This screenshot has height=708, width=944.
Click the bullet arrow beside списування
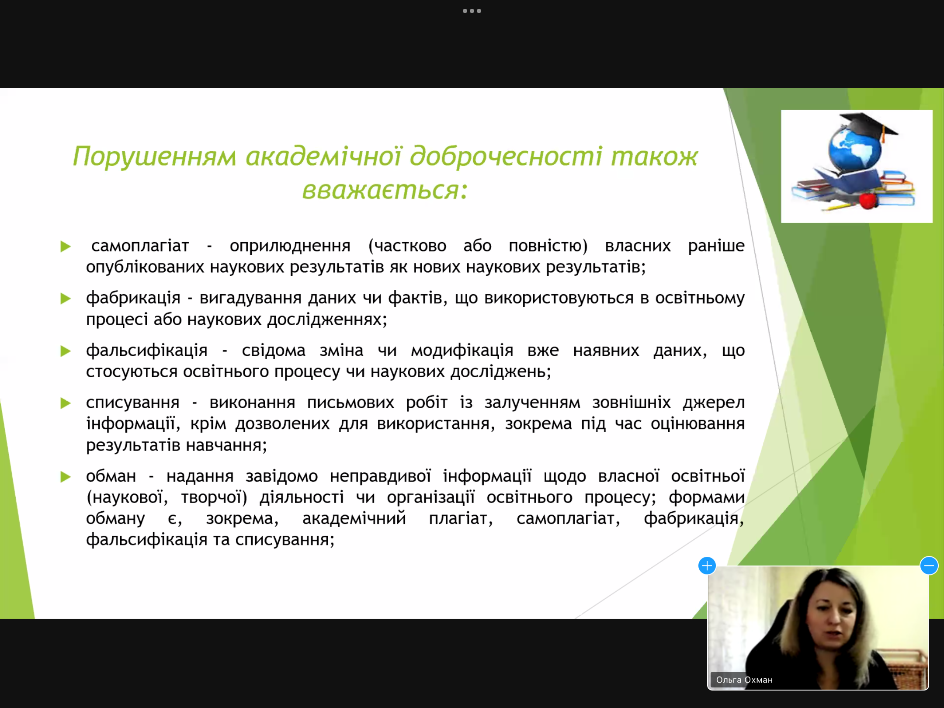(66, 403)
